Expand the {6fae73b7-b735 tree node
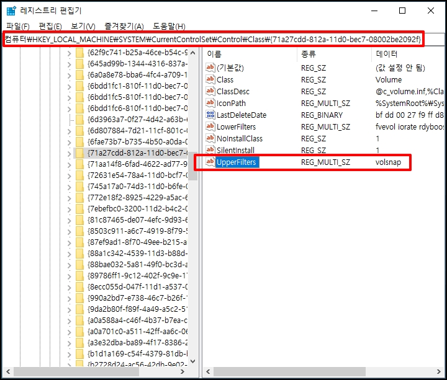The height and width of the screenshot is (380, 447). point(70,143)
